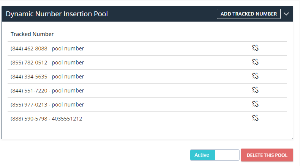Click the blue Active label on toggle
The image size is (300, 166).
point(202,155)
